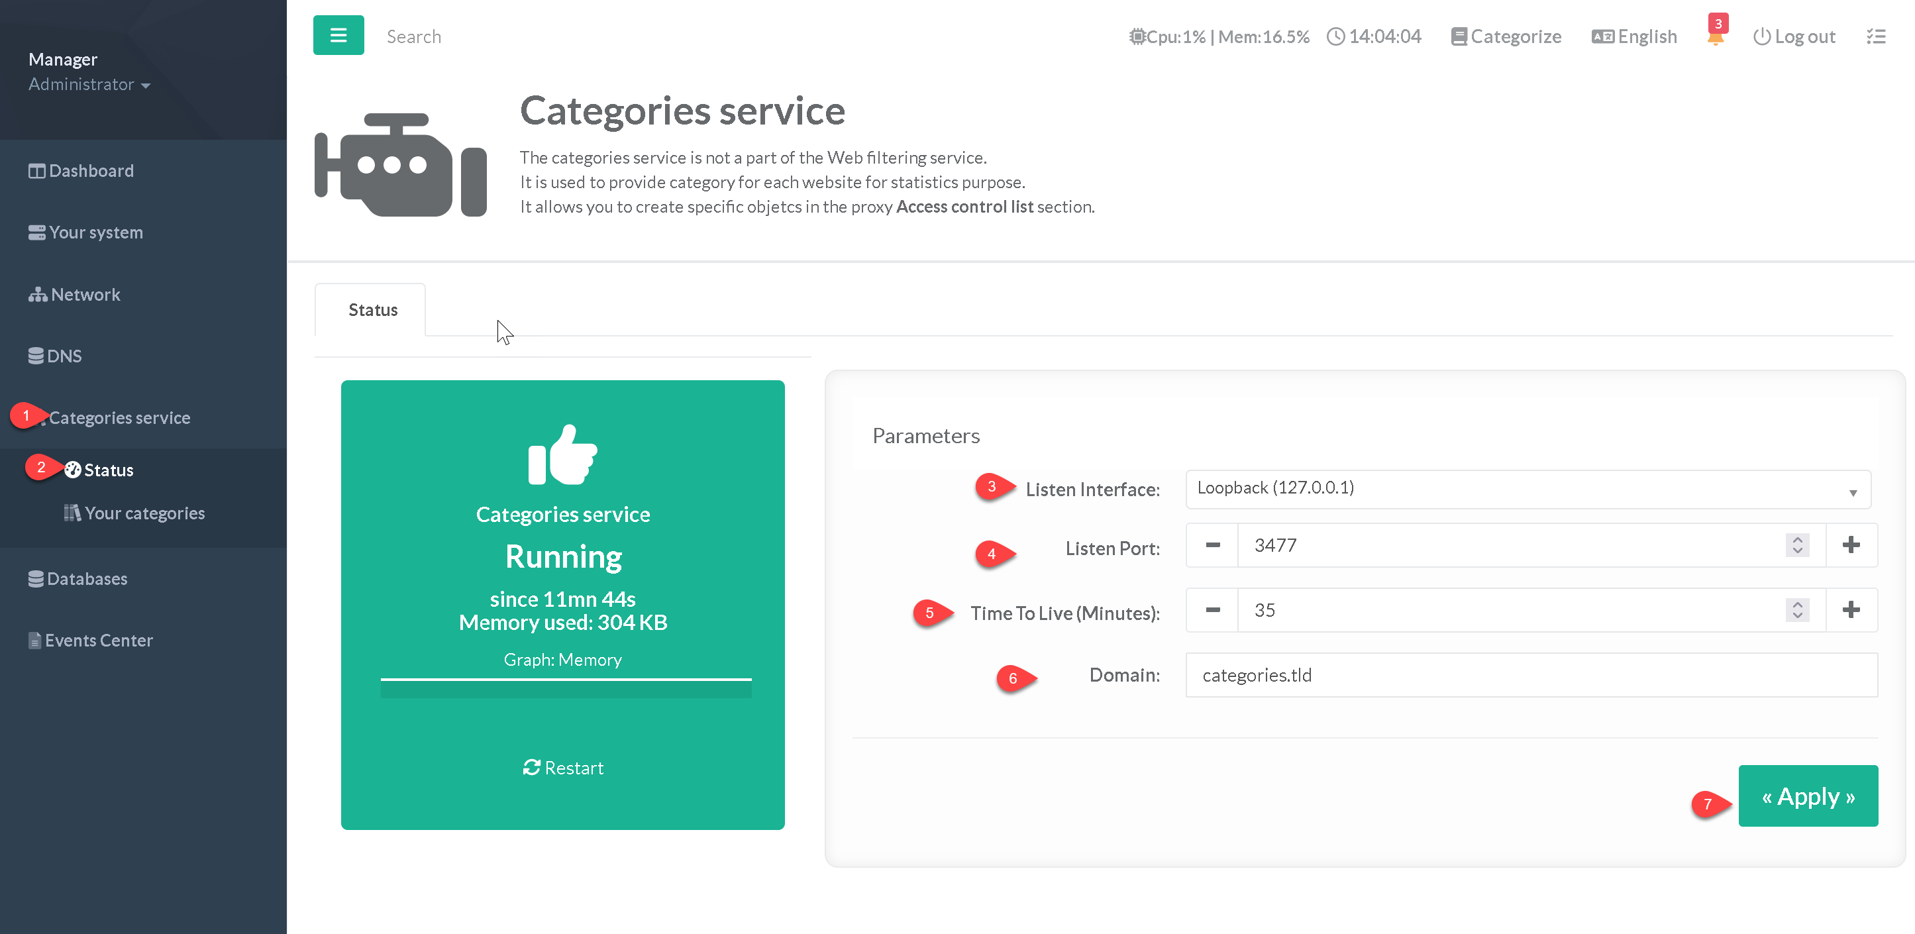
Task: Increase the Listen Port with plus button
Action: coord(1850,545)
